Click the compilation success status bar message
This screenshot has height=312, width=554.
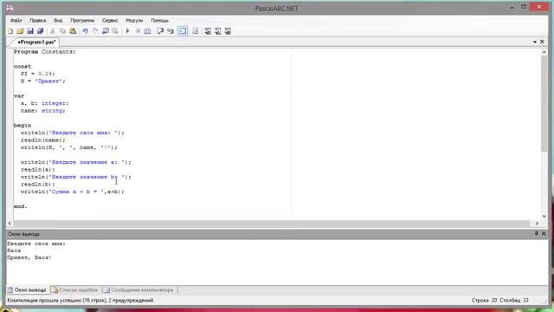(x=81, y=301)
